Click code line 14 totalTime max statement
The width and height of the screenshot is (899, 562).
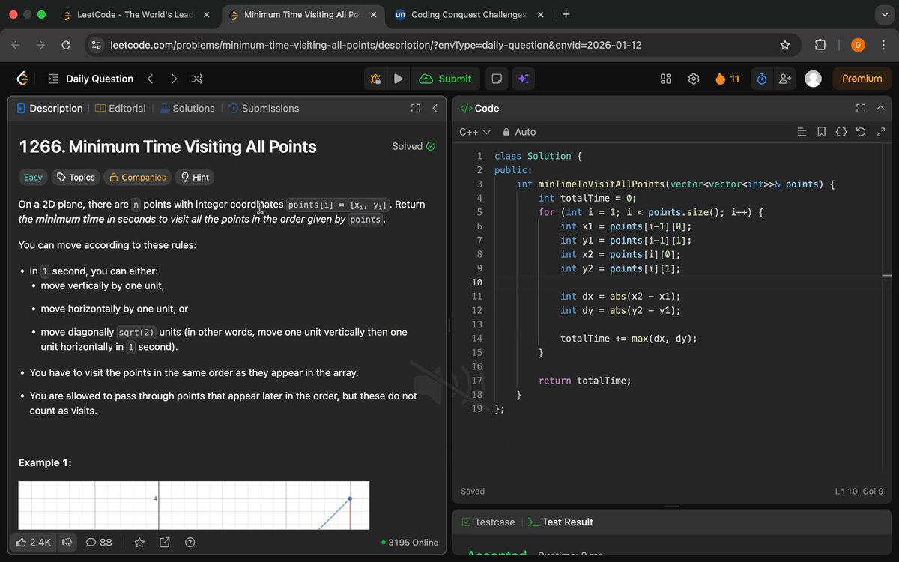click(x=629, y=339)
